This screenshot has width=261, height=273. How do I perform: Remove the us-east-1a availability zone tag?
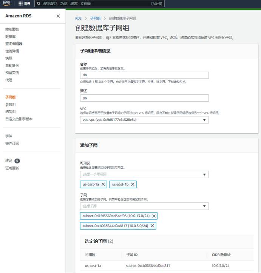[103, 184]
